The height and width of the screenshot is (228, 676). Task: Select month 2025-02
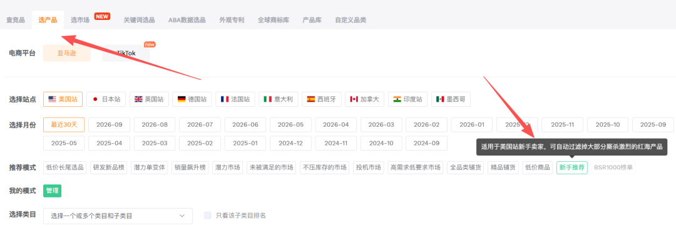pos(200,143)
